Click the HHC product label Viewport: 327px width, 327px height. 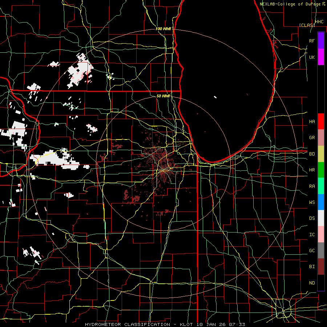(x=319, y=22)
